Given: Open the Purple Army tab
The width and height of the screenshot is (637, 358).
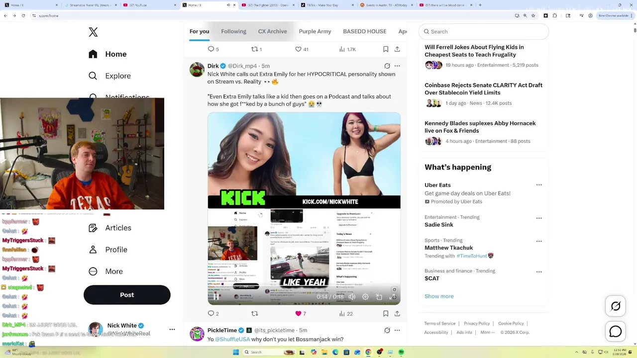Looking at the screenshot, I should [x=315, y=31].
